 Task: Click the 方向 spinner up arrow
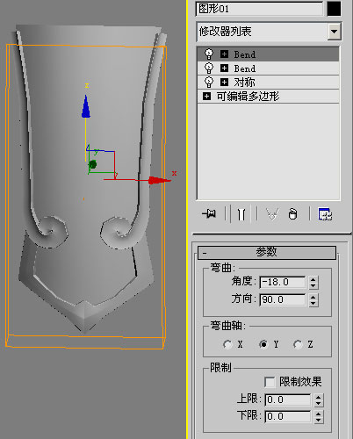[313, 297]
